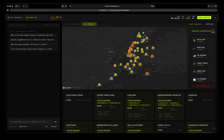Select the CityMind browser tab
224x140 pixels.
[x=114, y=10]
